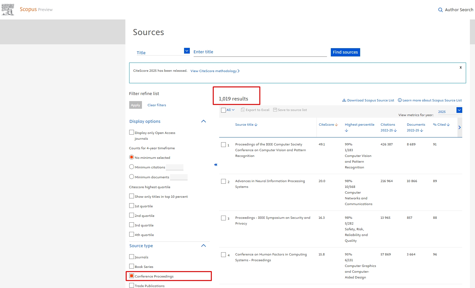Image resolution: width=475 pixels, height=288 pixels.
Task: Uncheck the Conference Proceedings source type
Action: pyautogui.click(x=131, y=276)
